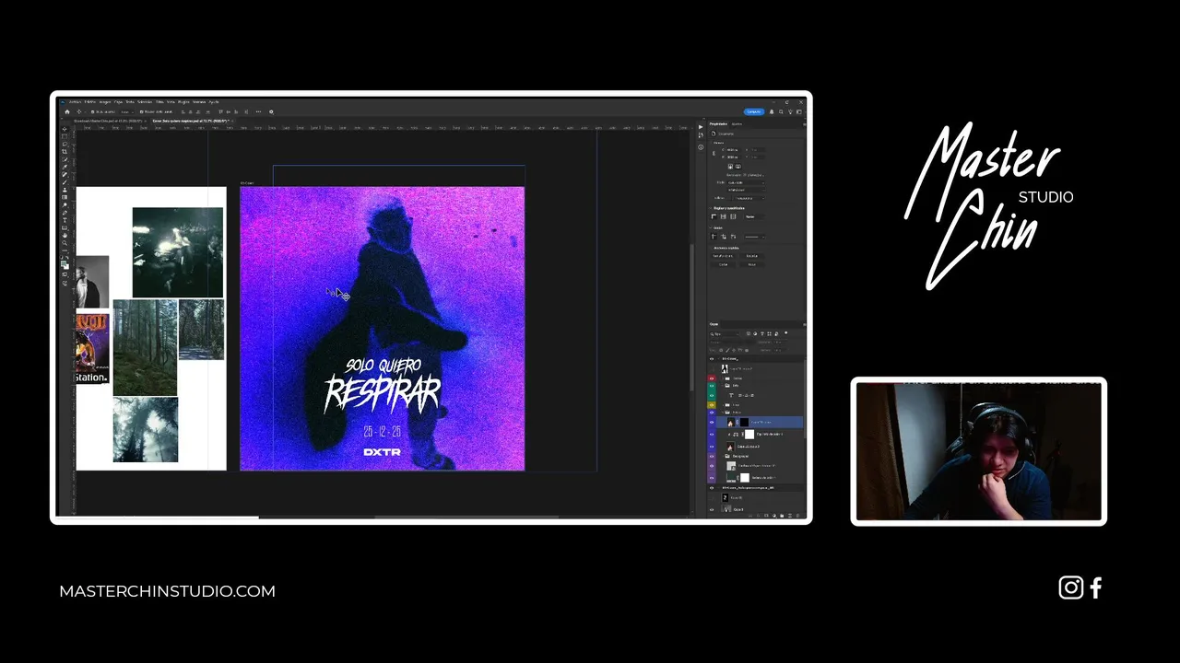
Task: Toggle red-labeled group visibility eye
Action: click(x=712, y=378)
